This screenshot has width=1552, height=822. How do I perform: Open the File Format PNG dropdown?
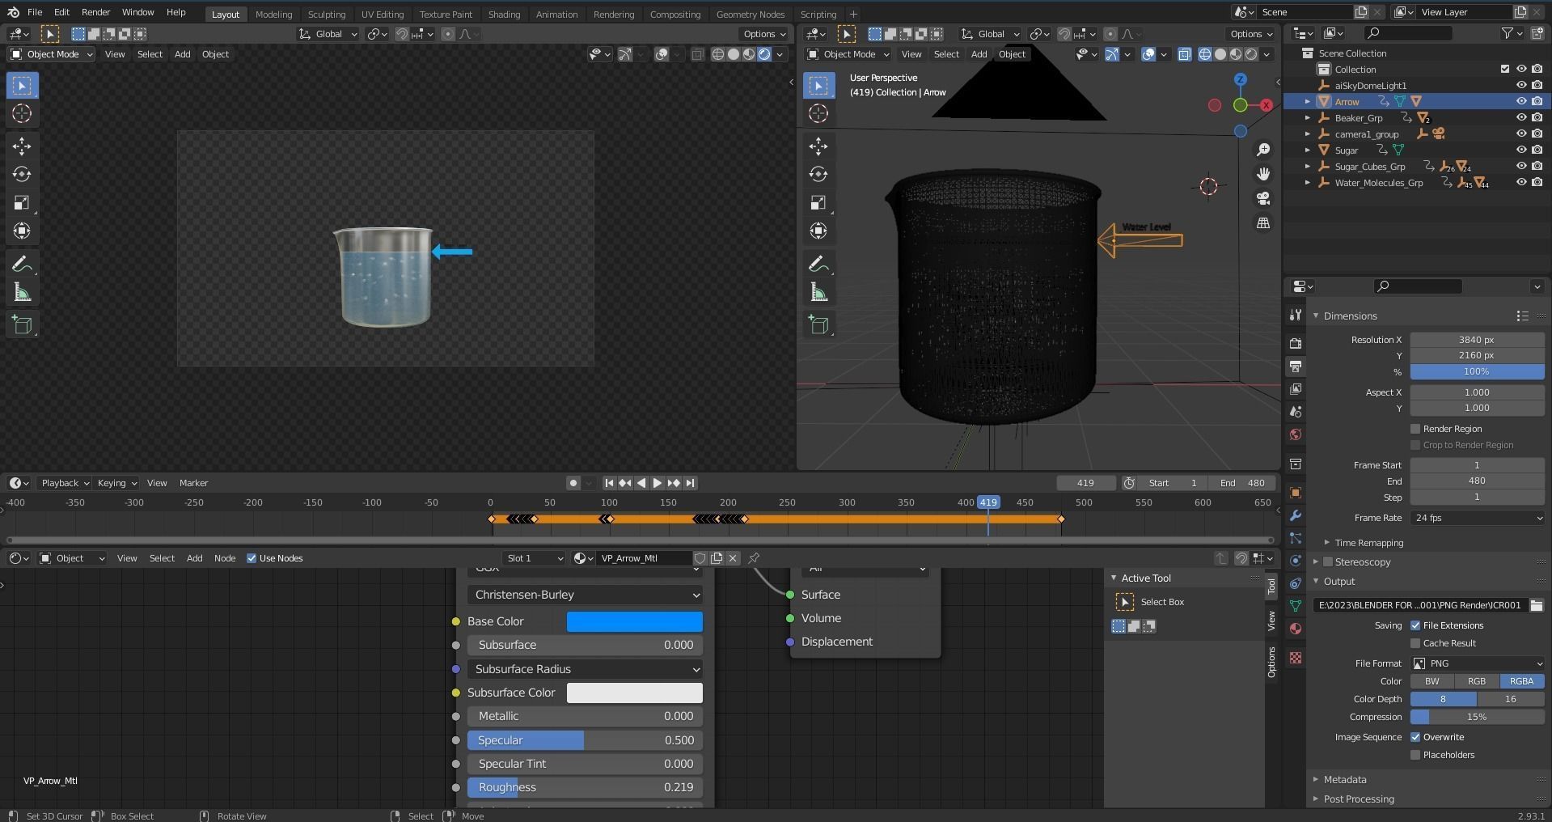pos(1477,663)
